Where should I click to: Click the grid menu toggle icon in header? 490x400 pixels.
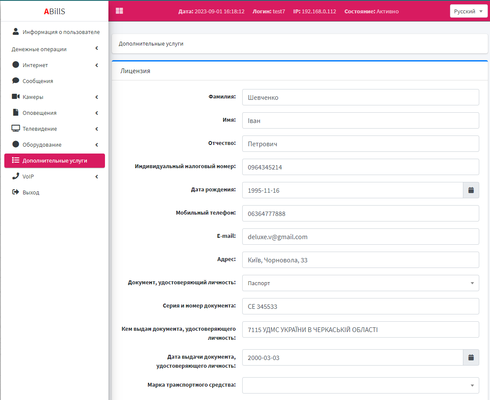[x=119, y=11]
